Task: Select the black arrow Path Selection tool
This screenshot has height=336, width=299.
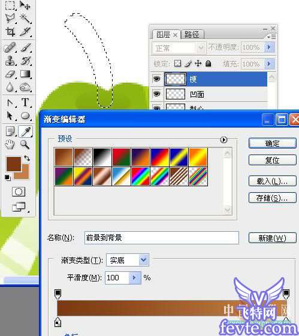Action: pos(10,116)
